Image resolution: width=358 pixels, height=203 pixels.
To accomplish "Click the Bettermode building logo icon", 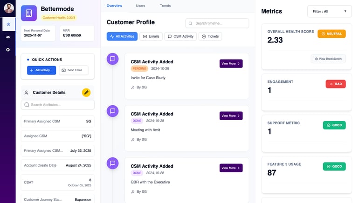I will pos(29,13).
